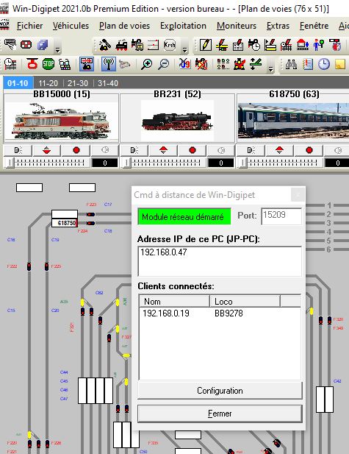Open the notebook icon

[x=308, y=64]
